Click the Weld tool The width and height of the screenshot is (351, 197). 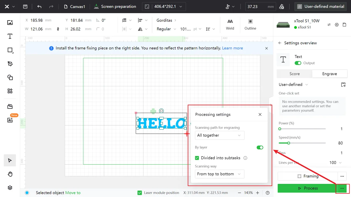[x=230, y=25]
